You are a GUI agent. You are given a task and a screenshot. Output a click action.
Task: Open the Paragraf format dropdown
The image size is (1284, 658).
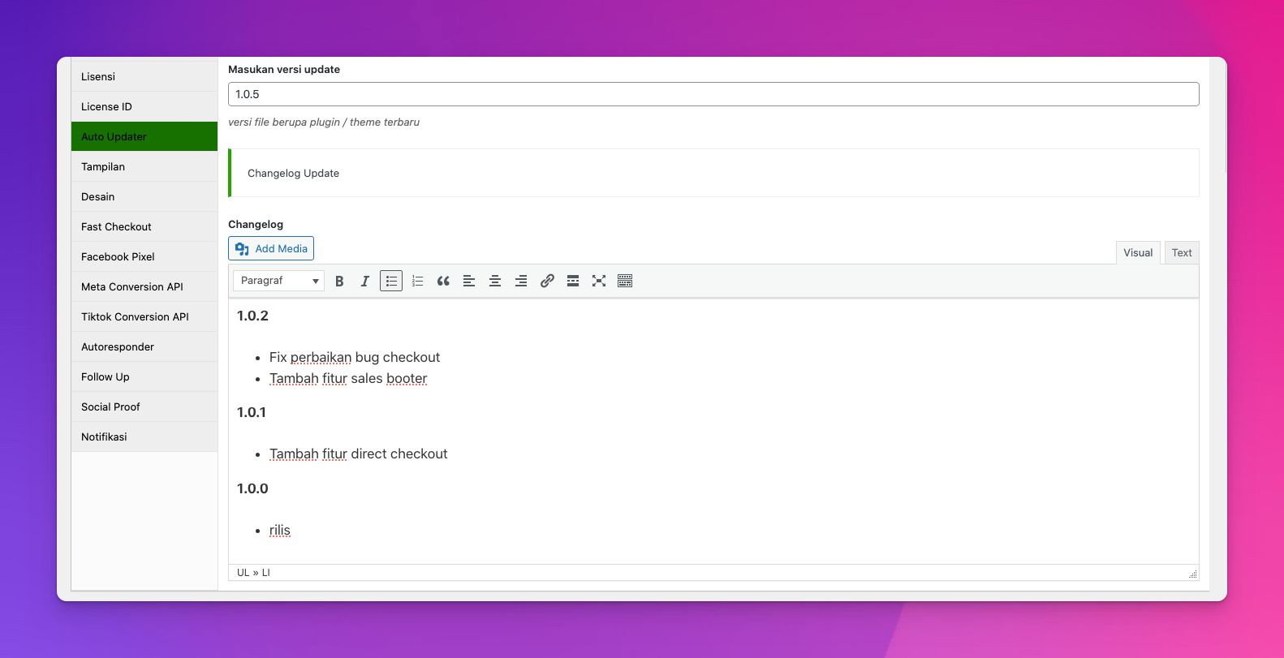tap(278, 281)
